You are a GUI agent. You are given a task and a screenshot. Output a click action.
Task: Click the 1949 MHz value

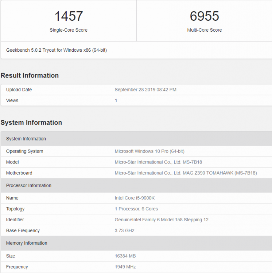click(125, 267)
